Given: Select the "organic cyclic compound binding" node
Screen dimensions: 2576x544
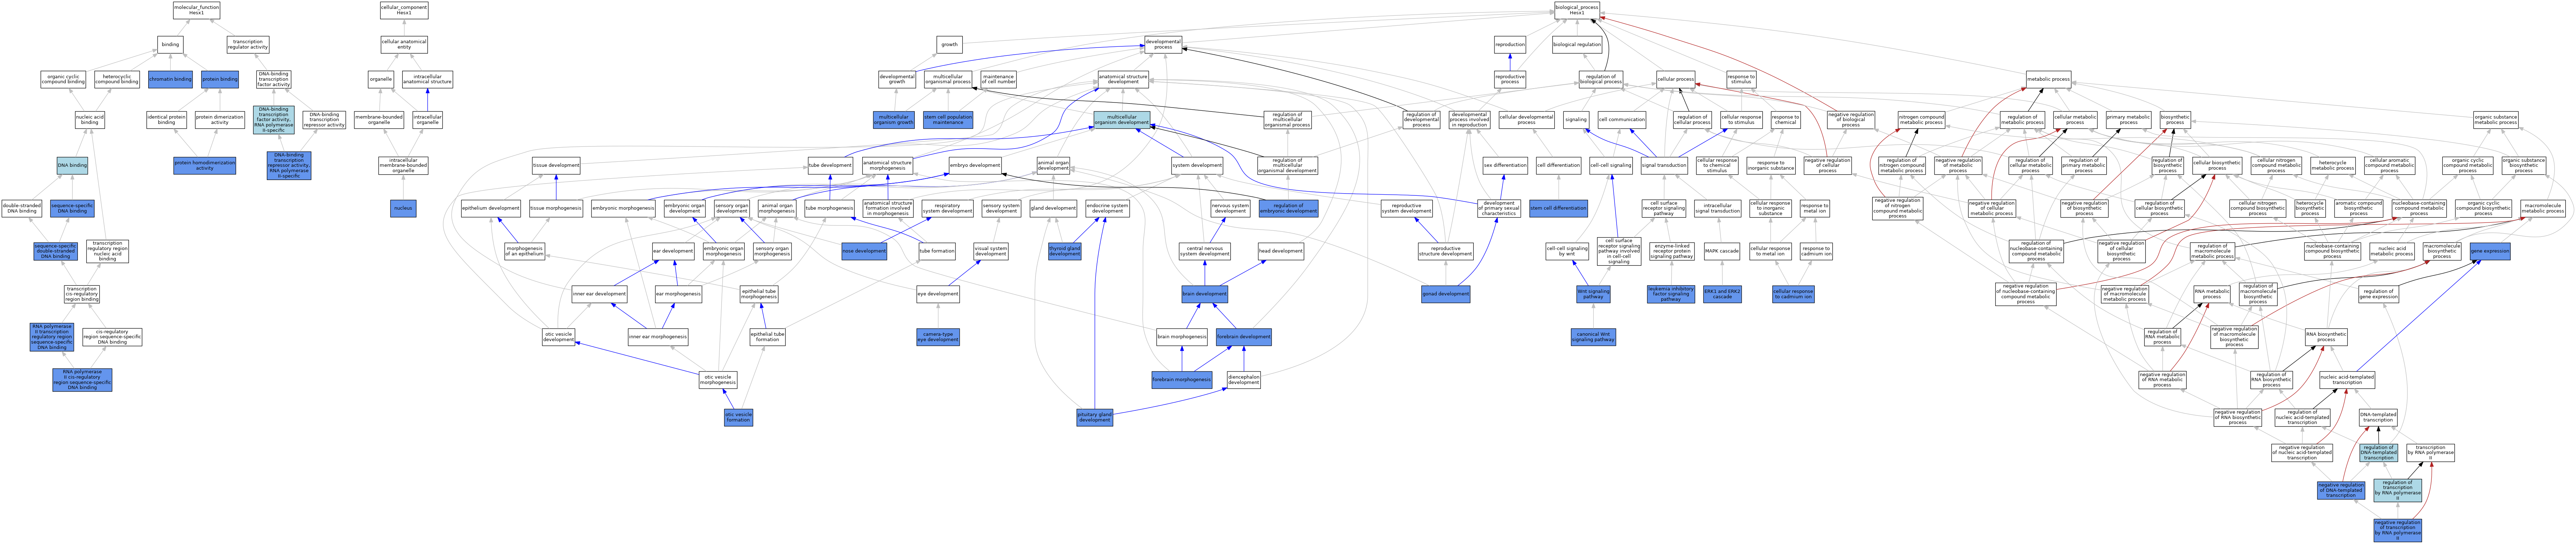Looking at the screenshot, I should pos(63,79).
